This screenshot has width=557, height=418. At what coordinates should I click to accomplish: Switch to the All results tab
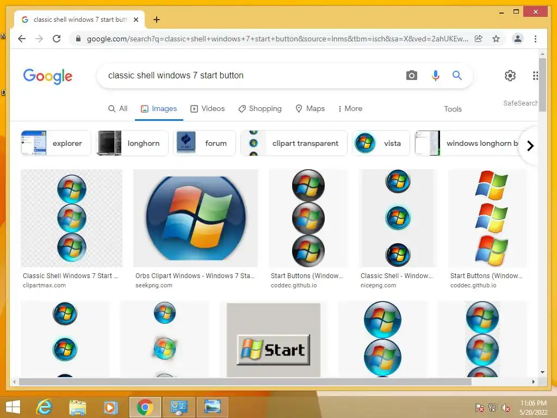117,108
